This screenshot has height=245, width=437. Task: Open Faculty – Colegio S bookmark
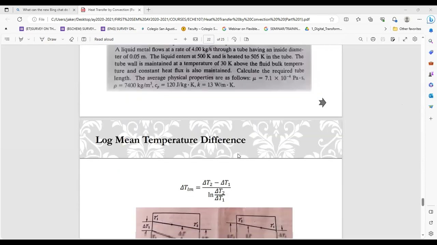pos(199,29)
